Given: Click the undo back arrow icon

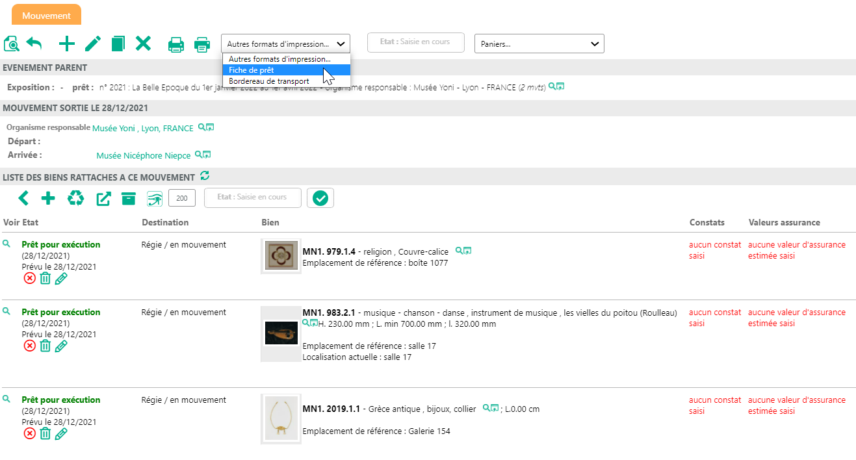Looking at the screenshot, I should point(34,44).
